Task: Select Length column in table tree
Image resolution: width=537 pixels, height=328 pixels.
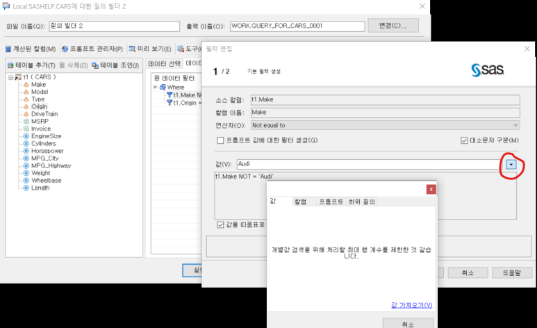Action: 40,188
